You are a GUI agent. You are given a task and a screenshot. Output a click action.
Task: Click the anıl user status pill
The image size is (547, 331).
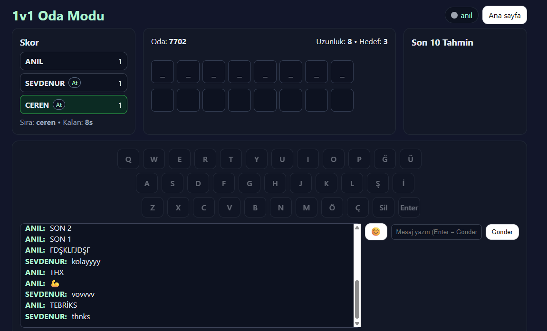point(461,15)
